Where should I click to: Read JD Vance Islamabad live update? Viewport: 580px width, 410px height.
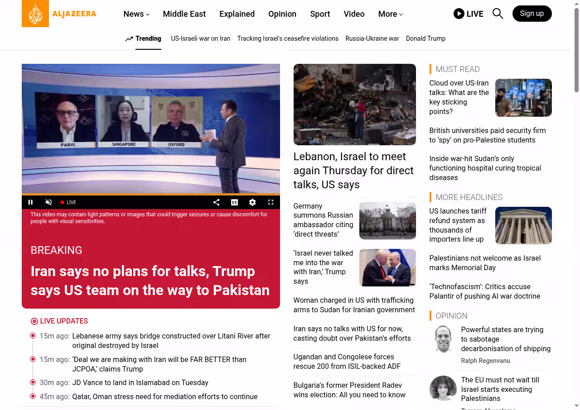click(x=140, y=382)
